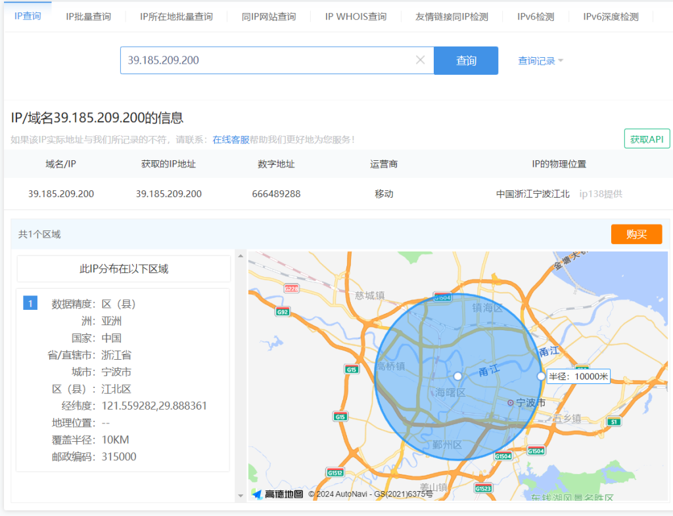Click the 高德地图 logo on map
Screen dimensions: 673x516
278,494
